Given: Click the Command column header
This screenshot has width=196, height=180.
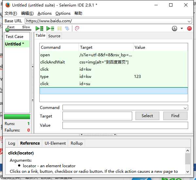Looking at the screenshot, I should point(59,47).
